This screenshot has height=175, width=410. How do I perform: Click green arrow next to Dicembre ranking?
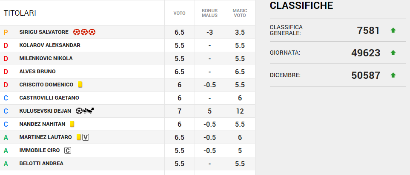click(393, 75)
